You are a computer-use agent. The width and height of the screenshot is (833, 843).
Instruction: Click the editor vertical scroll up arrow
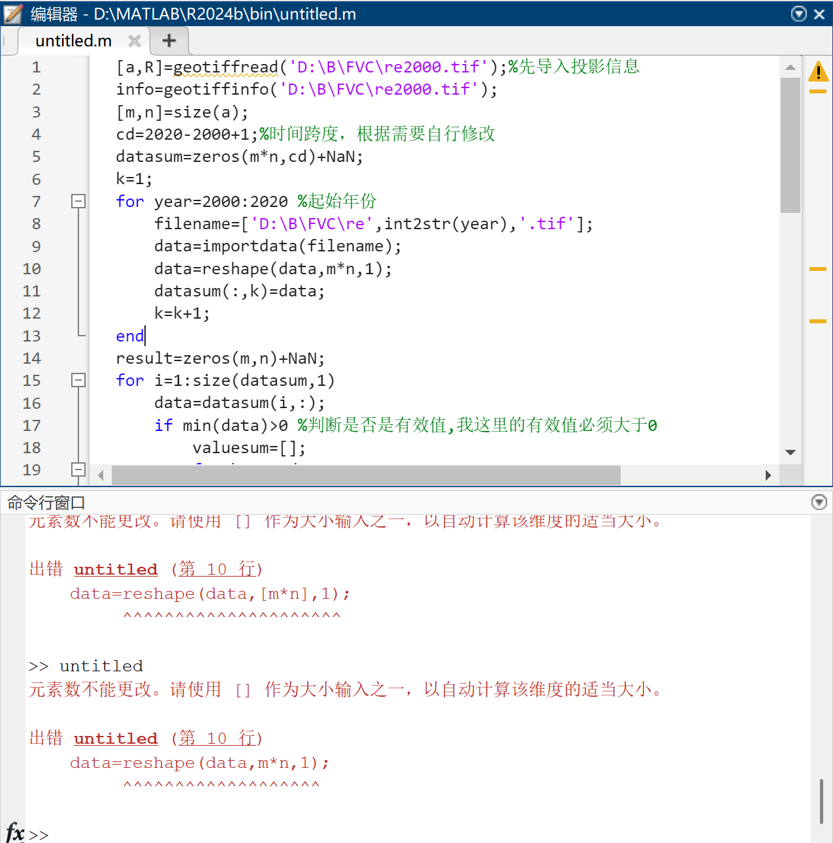pos(791,67)
